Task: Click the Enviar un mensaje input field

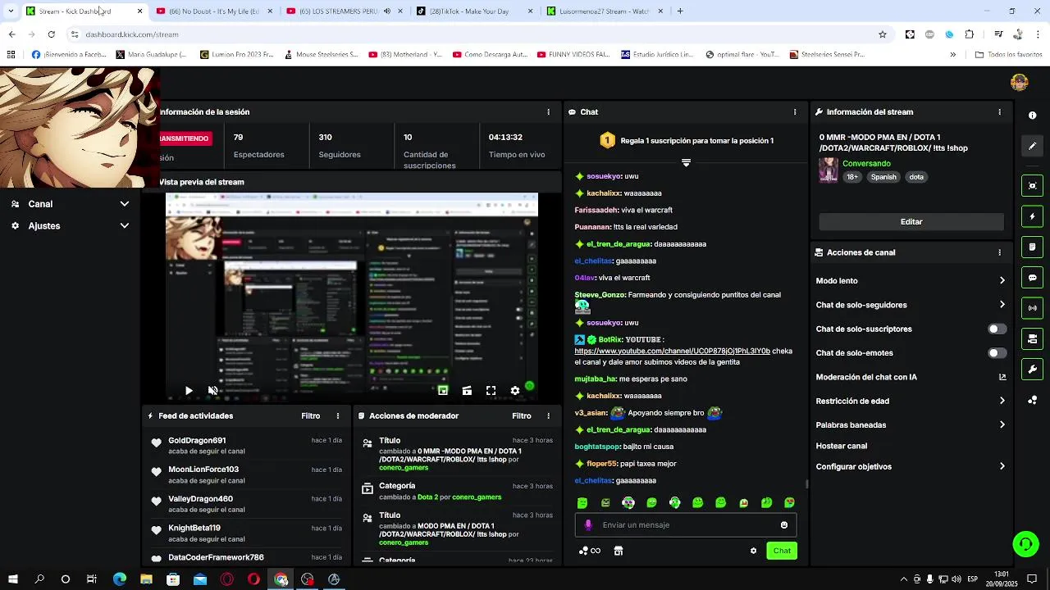Action: (687, 525)
